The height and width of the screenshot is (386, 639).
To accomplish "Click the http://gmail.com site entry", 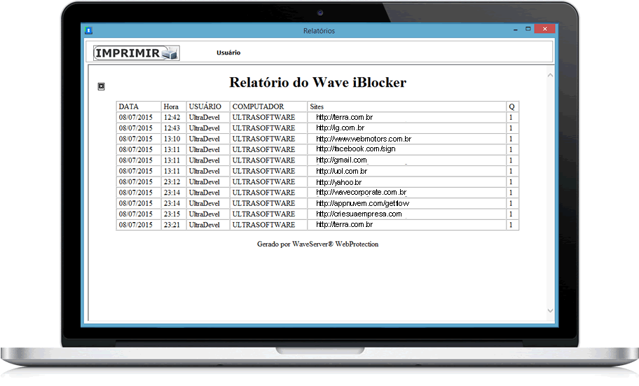I will 341,160.
